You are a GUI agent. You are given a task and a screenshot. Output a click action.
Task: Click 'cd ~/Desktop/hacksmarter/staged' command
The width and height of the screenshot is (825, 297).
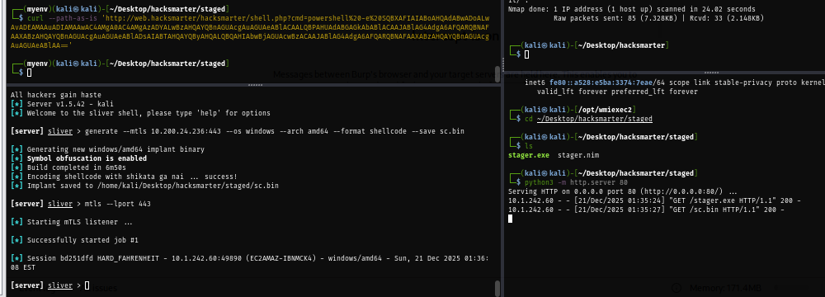coord(589,119)
